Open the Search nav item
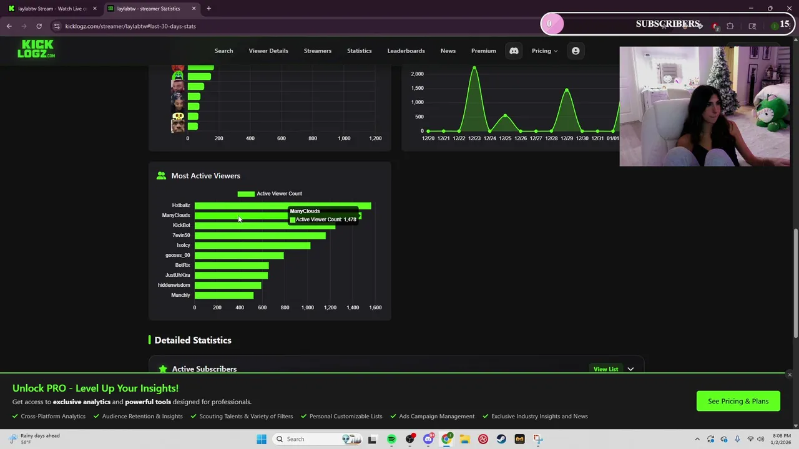The width and height of the screenshot is (799, 449). click(x=223, y=51)
